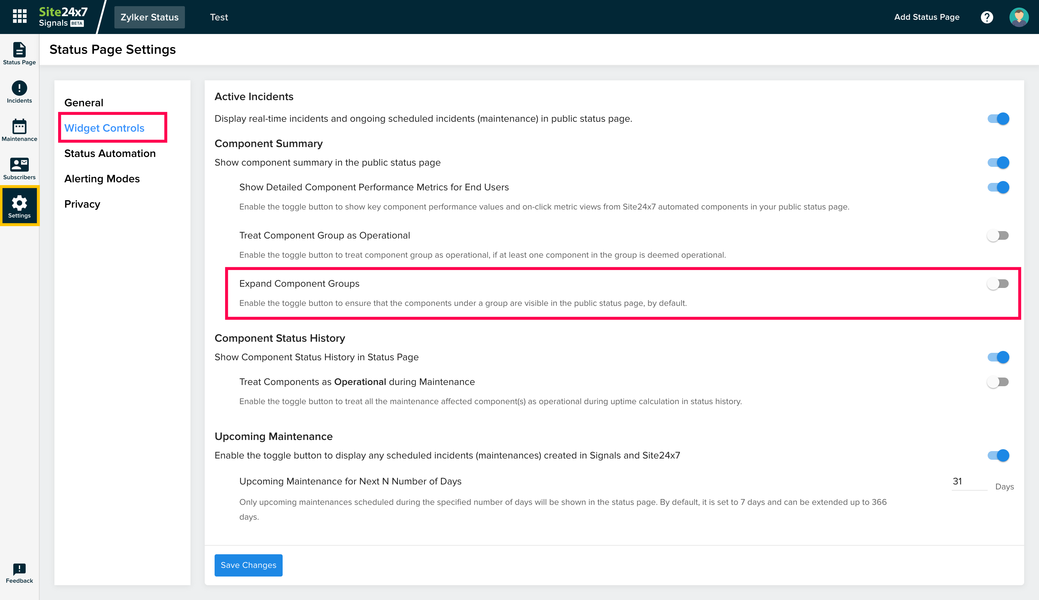Open the Status Automation settings section
Screen dimensions: 1039x600
point(110,153)
